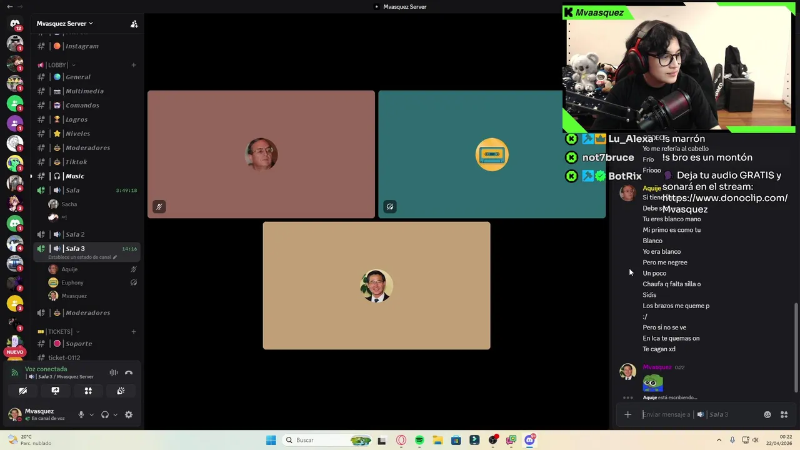This screenshot has height=450, width=800.
Task: Select the Sala 3 voice channel
Action: (x=87, y=251)
